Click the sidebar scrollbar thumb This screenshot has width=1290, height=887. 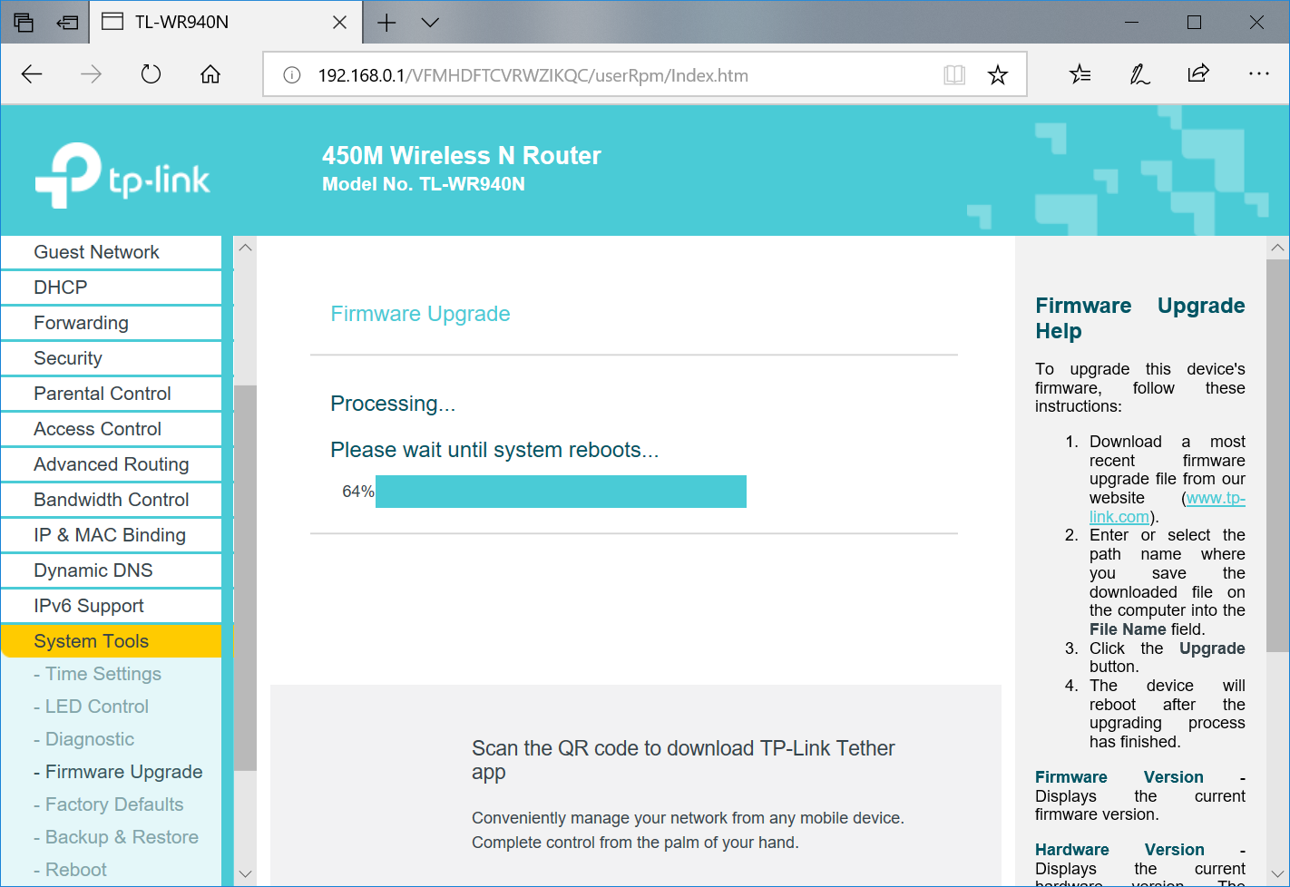pyautogui.click(x=245, y=578)
